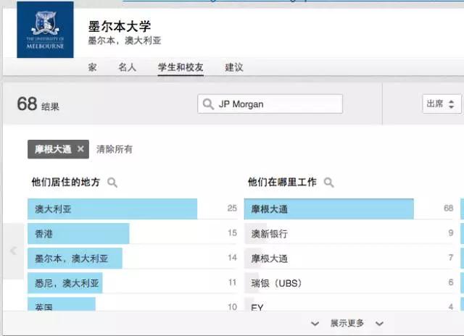
Task: Go to previous panel with left arrow
Action: tap(12, 251)
